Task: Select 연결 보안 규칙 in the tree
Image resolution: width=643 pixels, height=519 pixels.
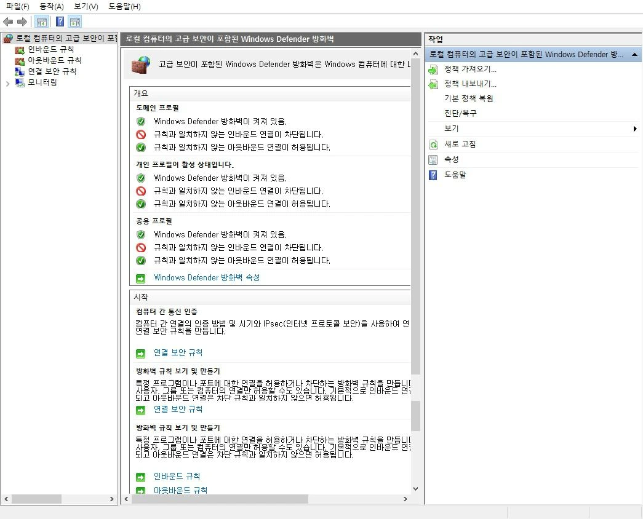Action: [52, 71]
